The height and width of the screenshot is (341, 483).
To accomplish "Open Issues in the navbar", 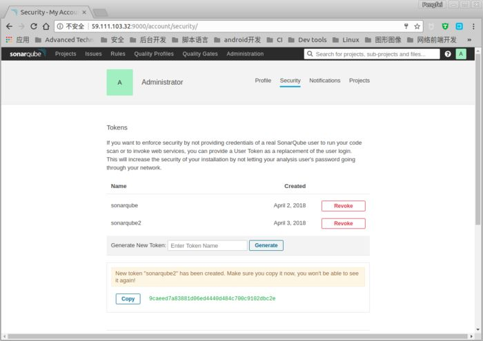I will [93, 54].
